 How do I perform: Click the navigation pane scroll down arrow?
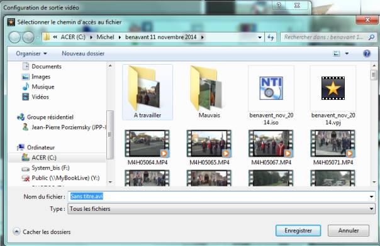pos(110,182)
